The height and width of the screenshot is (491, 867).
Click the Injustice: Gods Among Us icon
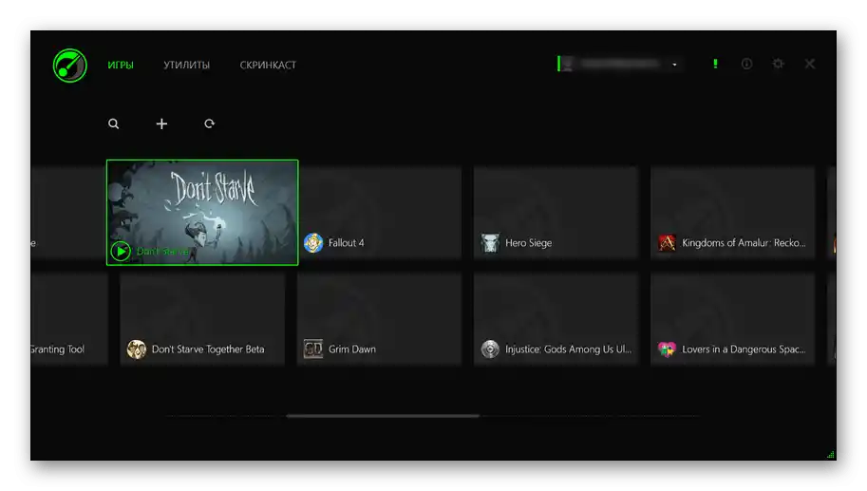[x=490, y=349]
